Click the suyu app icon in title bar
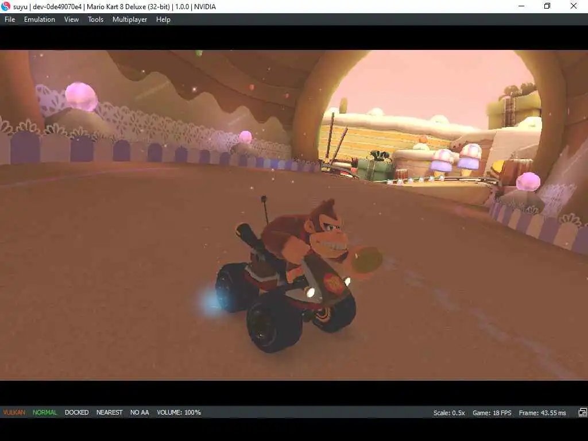This screenshot has height=441, width=588. [x=6, y=6]
